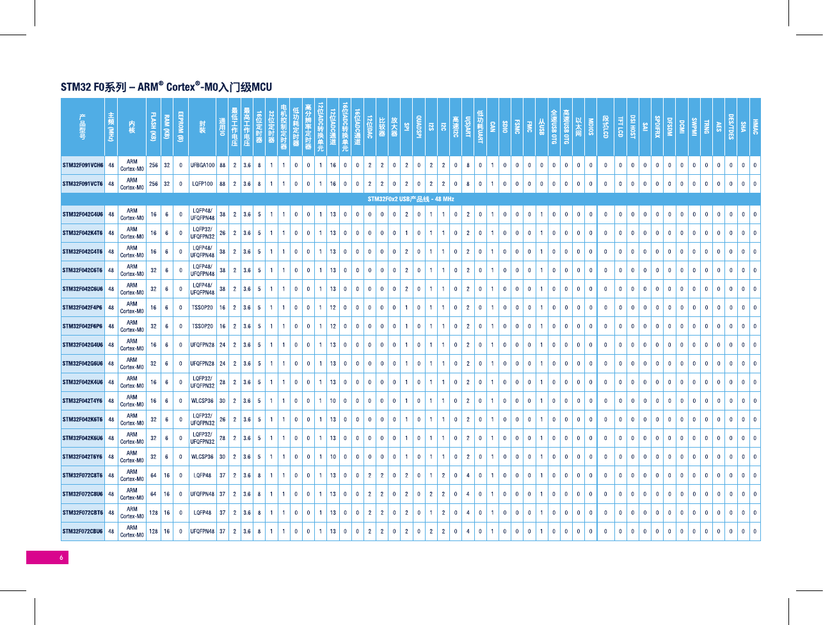The width and height of the screenshot is (823, 625).
Task: Click product name STM32F042T6Y6
Action: (x=83, y=457)
